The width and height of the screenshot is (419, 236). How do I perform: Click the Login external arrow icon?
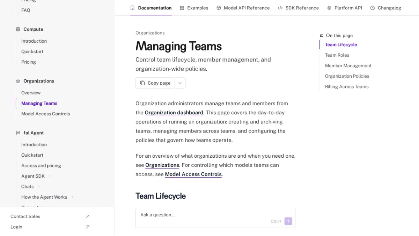pos(88,227)
